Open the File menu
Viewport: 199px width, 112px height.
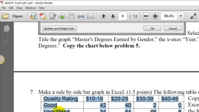[x=3, y=8]
